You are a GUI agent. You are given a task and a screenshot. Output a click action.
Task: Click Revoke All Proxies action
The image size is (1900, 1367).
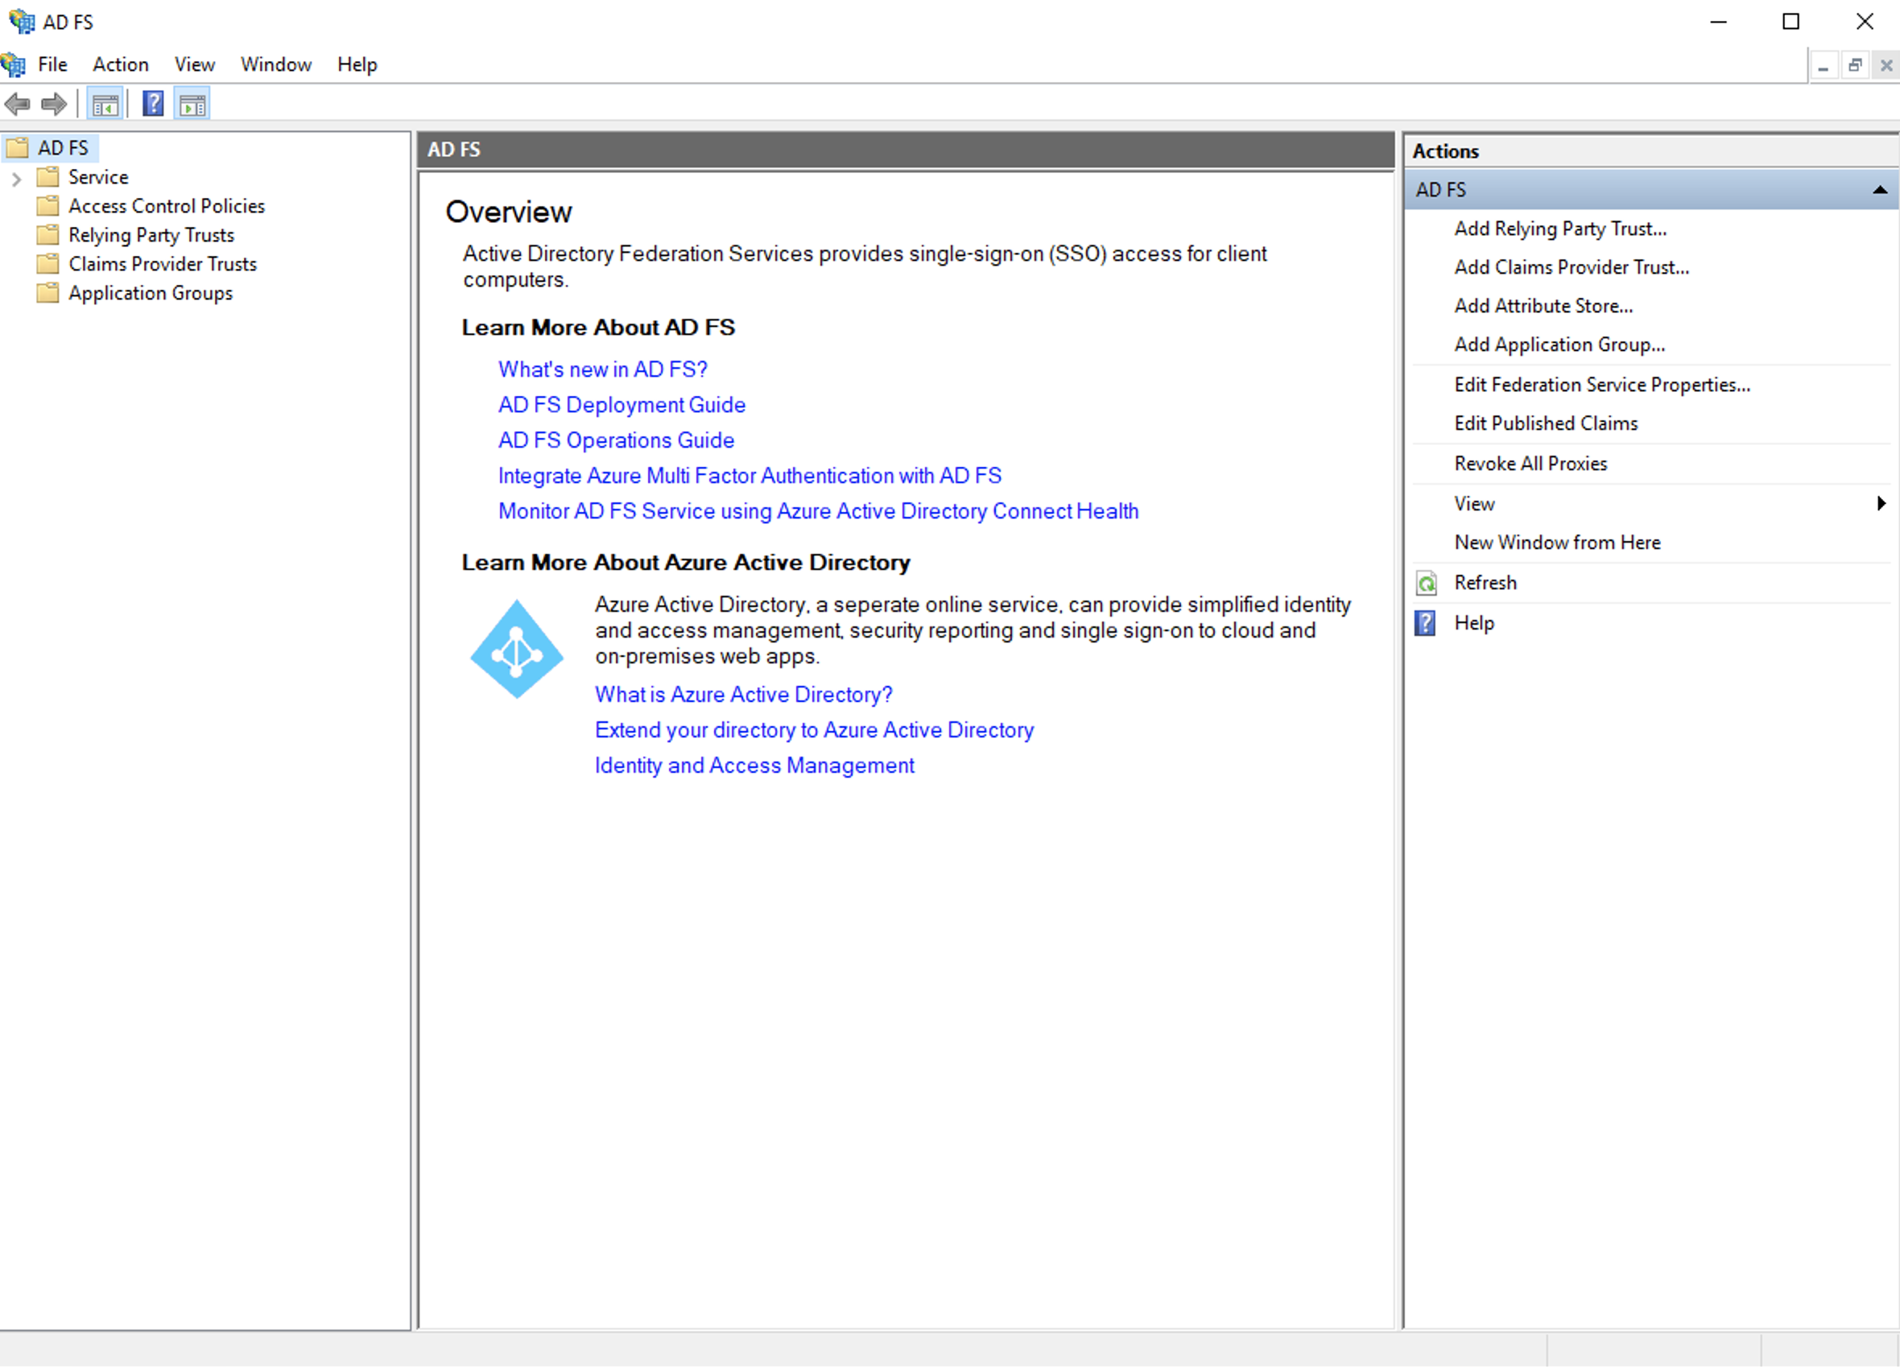pos(1531,463)
